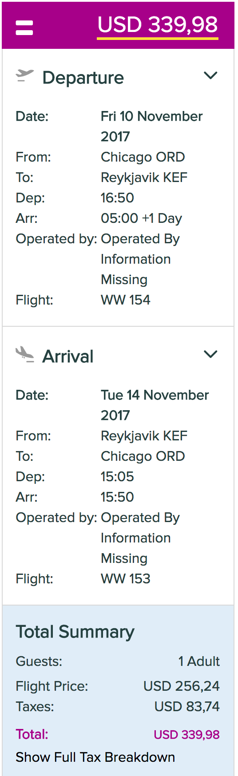Click flight number WW 153

[x=126, y=578]
